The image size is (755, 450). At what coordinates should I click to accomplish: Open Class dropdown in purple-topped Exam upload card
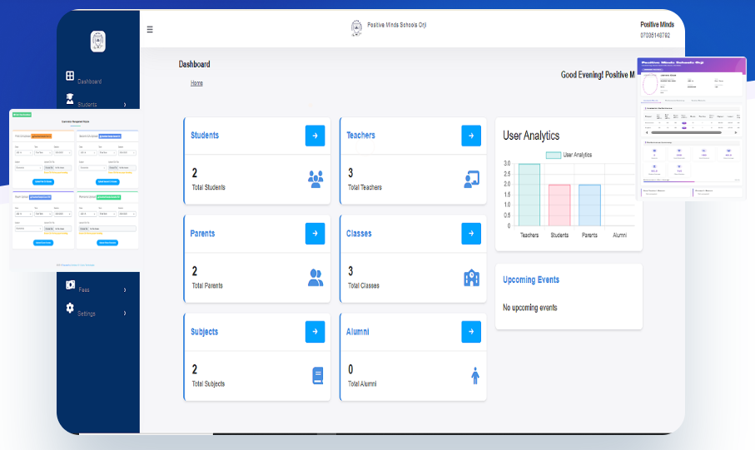point(23,214)
